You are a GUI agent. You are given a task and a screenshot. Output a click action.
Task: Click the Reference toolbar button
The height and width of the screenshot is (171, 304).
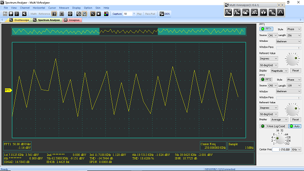(x=44, y=14)
